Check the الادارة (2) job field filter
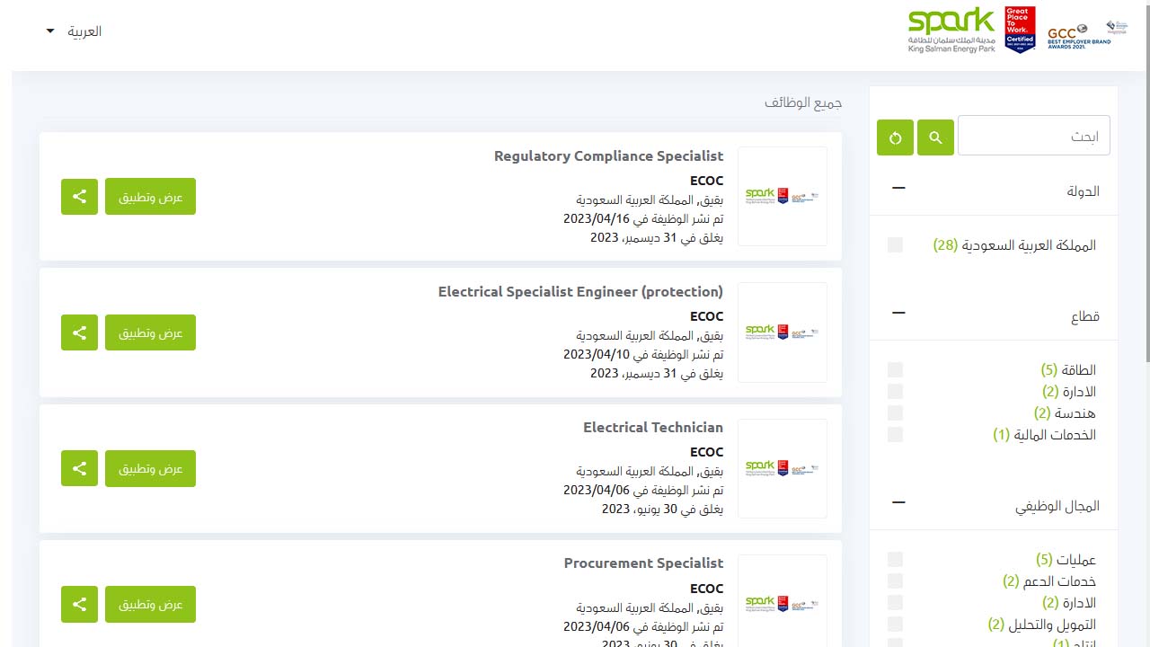Viewport: 1150px width, 647px height. pos(895,602)
